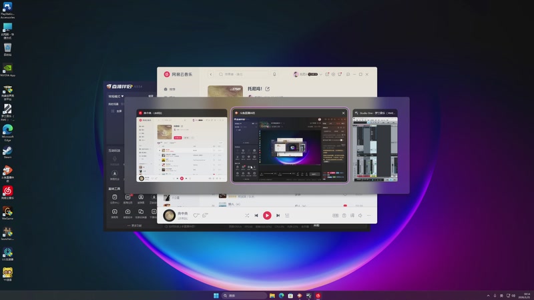Open the more options ellipsis in player bar
The image size is (534, 300).
point(369,215)
